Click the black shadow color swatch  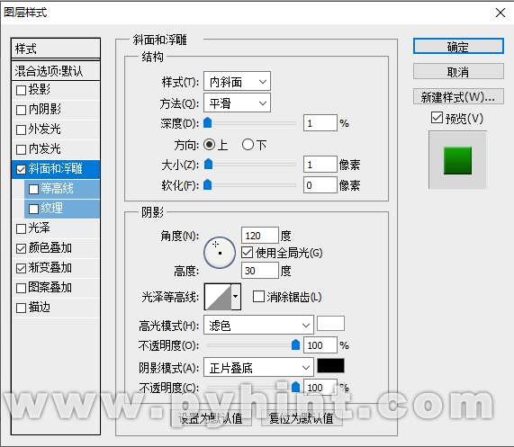click(x=330, y=366)
